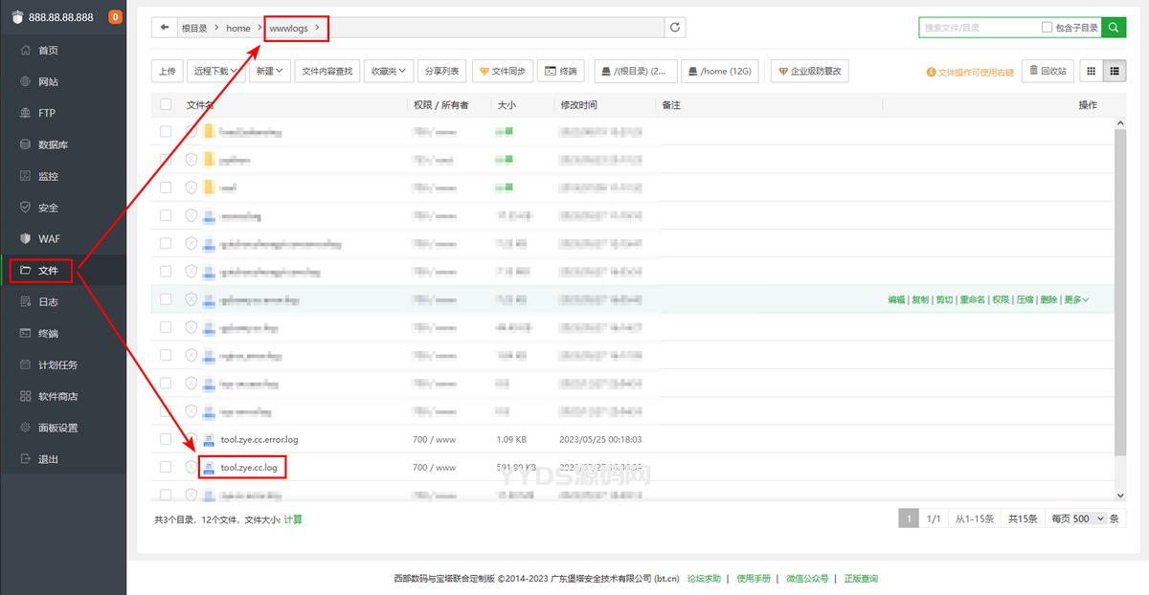Image resolution: width=1149 pixels, height=595 pixels.
Task: Click the search file/directory input field
Action: pyautogui.click(x=977, y=28)
